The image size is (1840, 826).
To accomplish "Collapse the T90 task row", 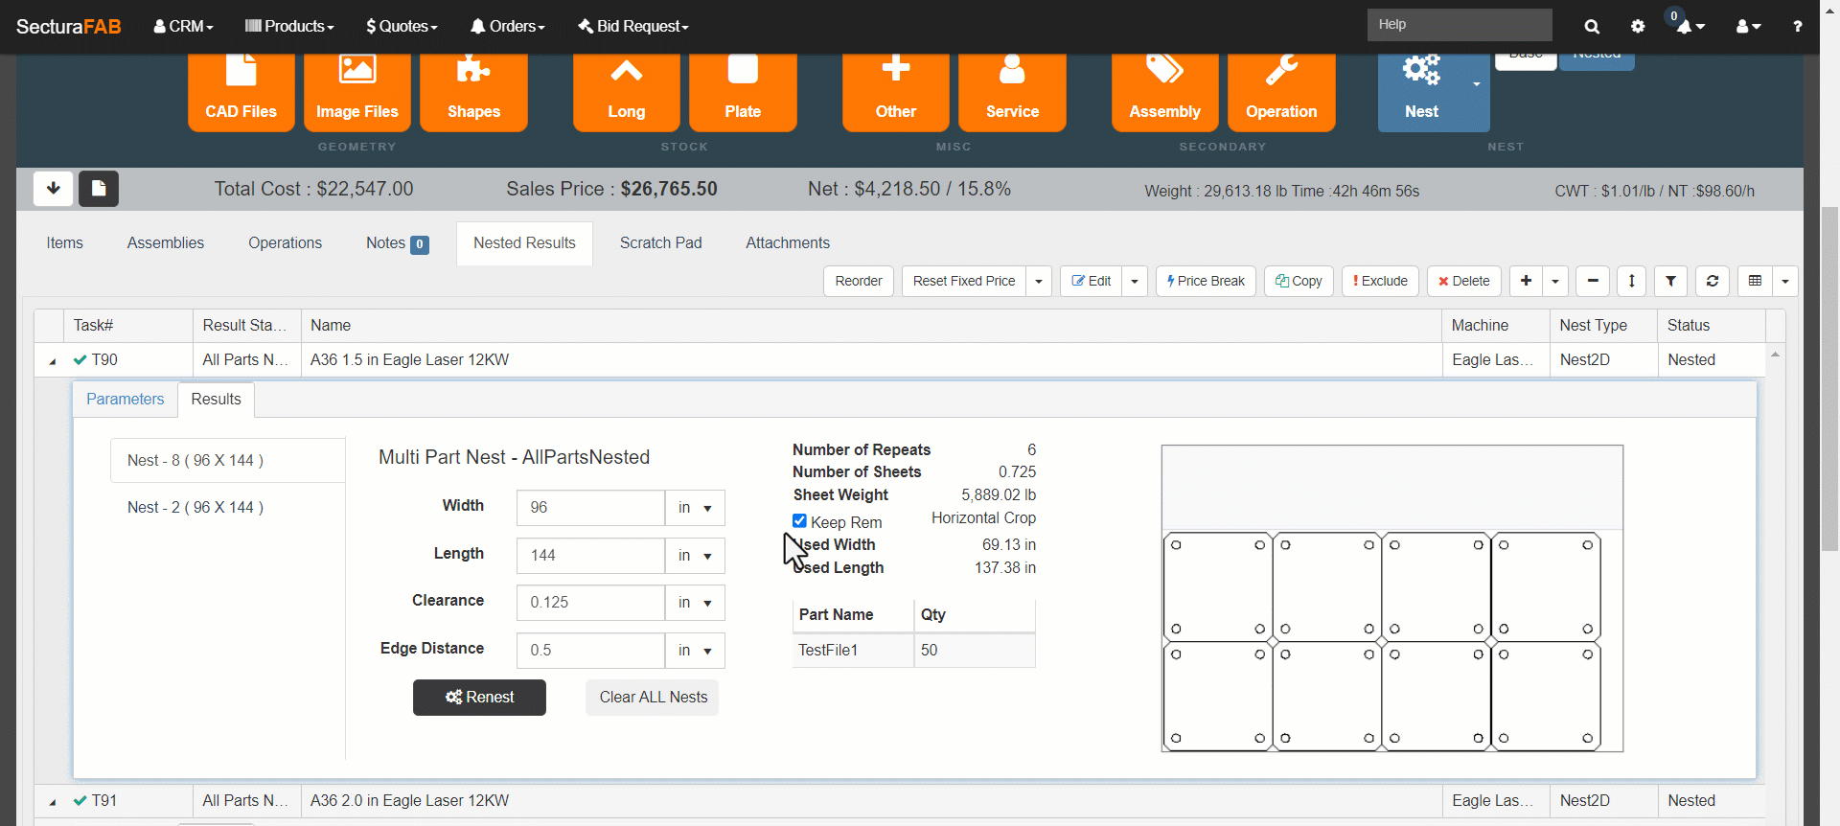I will (x=53, y=361).
